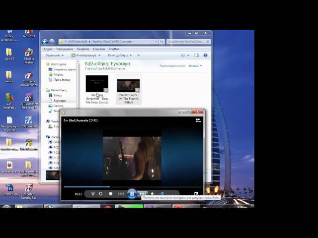Click the seek bar in media player
318x238 pixels.
pyautogui.click(x=132, y=187)
